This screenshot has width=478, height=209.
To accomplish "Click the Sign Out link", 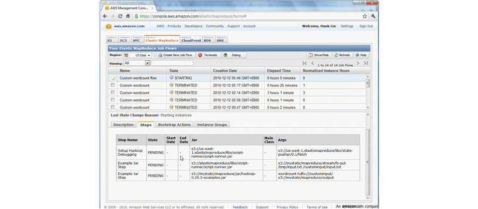I will coord(366,26).
